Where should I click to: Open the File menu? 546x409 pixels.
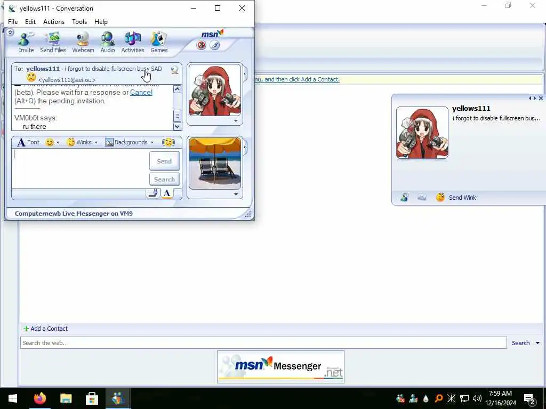tap(13, 21)
